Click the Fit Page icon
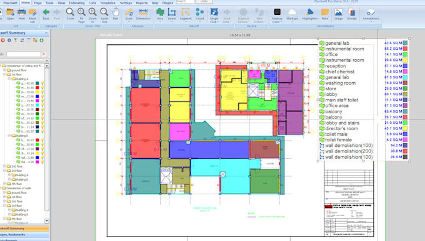 point(81,16)
